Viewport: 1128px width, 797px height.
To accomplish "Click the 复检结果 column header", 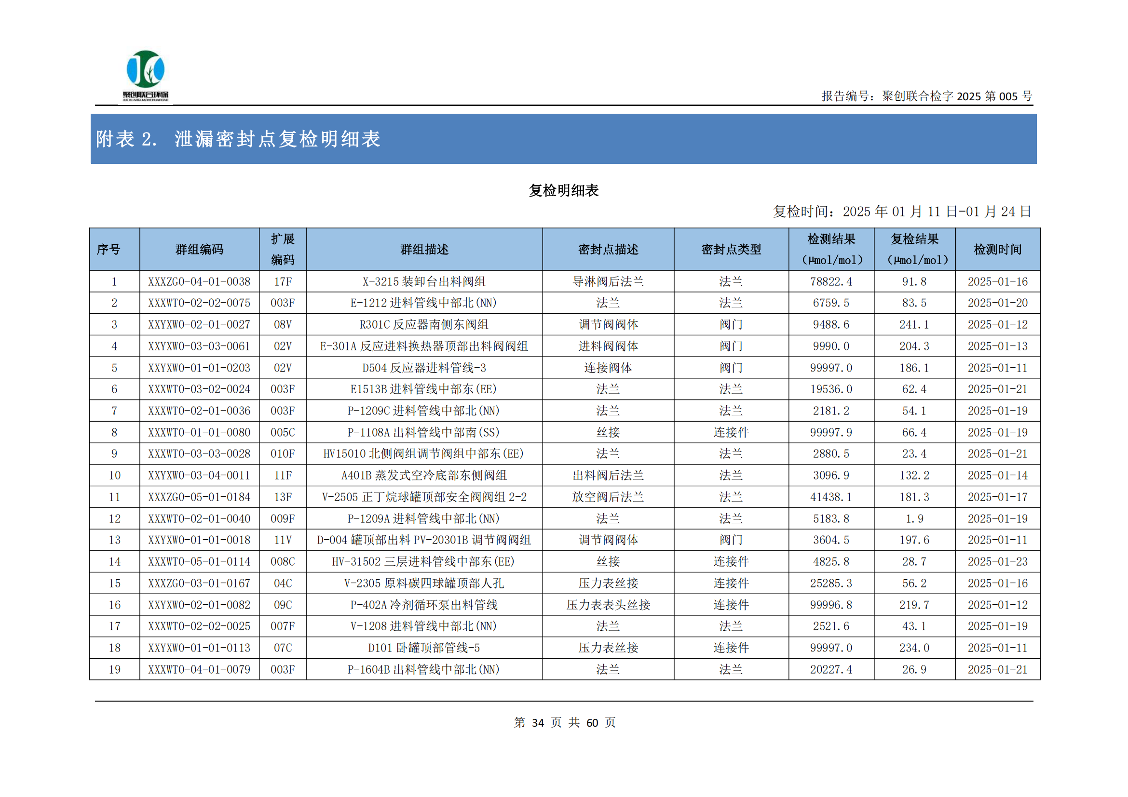I will (914, 249).
